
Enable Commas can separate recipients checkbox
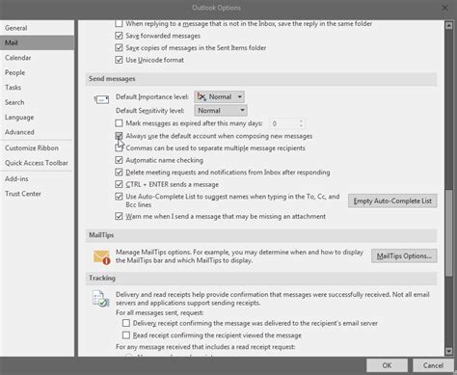pos(119,147)
